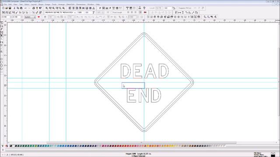Toggle the Suppress Fill Cut checkbox
Image resolution: width=280 pixels, height=157 pixels.
pos(178,8)
